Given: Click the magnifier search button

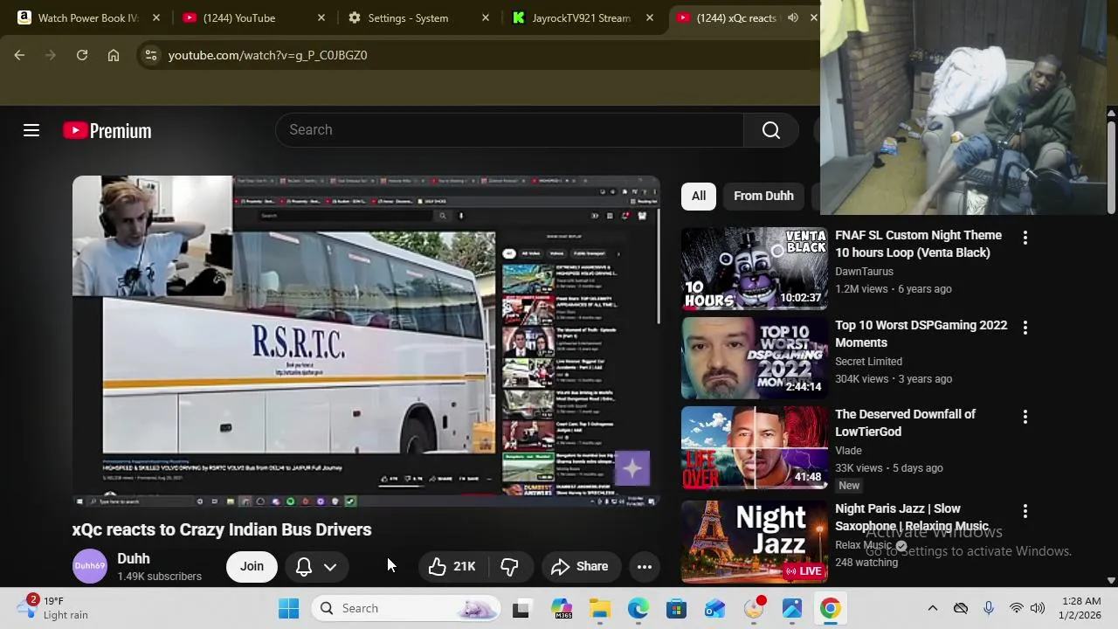Looking at the screenshot, I should [x=770, y=130].
